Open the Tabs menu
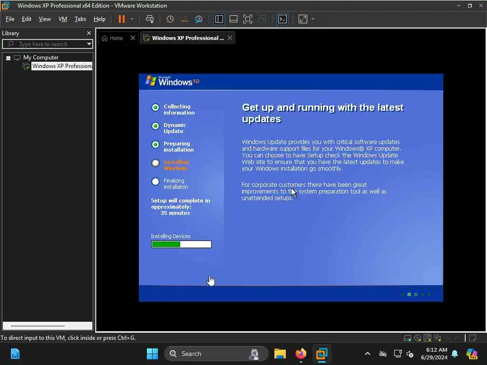Viewport: 487px width, 365px height. pyautogui.click(x=80, y=19)
